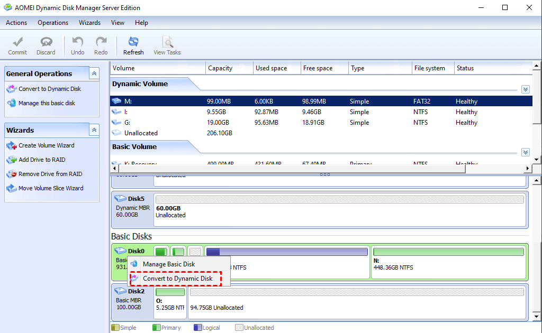
Task: Sort by the Capacity column header
Action: (x=229, y=68)
